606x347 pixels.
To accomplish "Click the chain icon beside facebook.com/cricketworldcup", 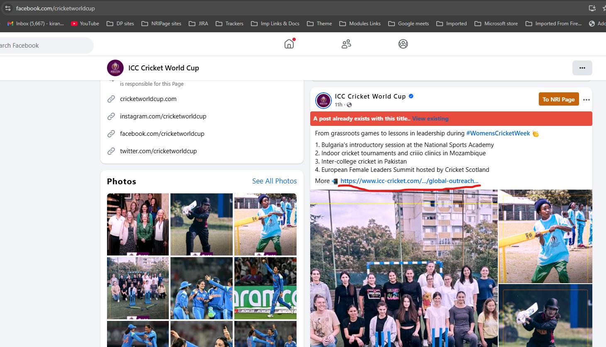I will pos(111,134).
